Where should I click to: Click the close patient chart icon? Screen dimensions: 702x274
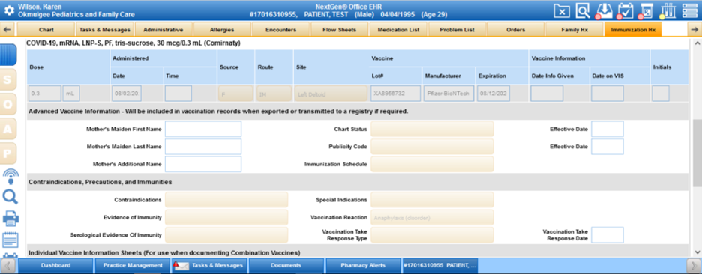click(x=562, y=10)
